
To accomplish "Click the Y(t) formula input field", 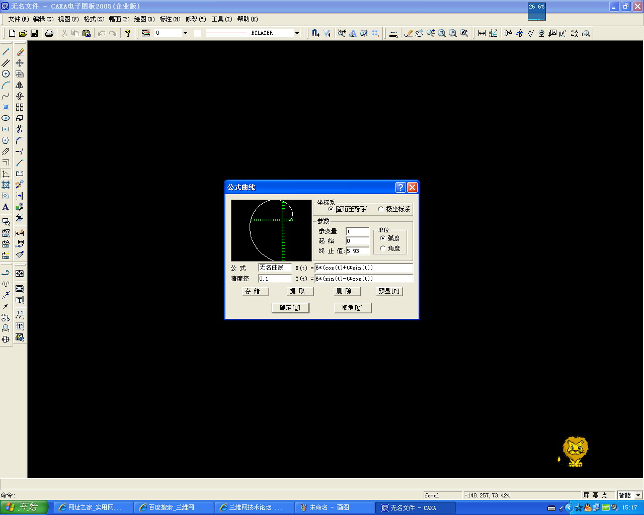I will [x=364, y=279].
